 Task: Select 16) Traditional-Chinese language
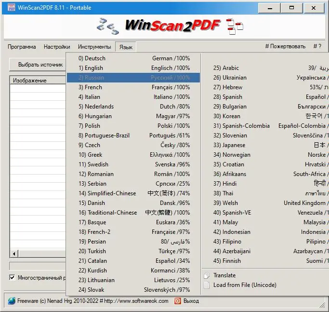pos(133,213)
